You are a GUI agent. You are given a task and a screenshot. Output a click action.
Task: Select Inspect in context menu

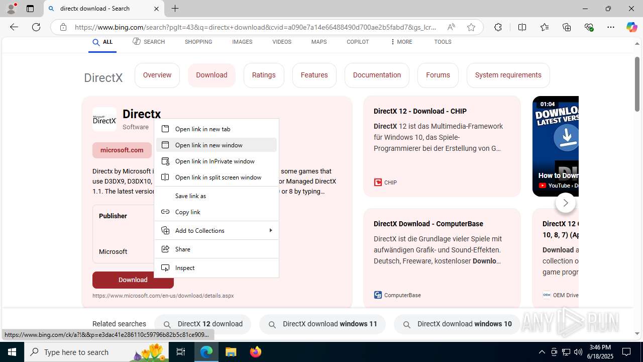[x=217, y=267]
